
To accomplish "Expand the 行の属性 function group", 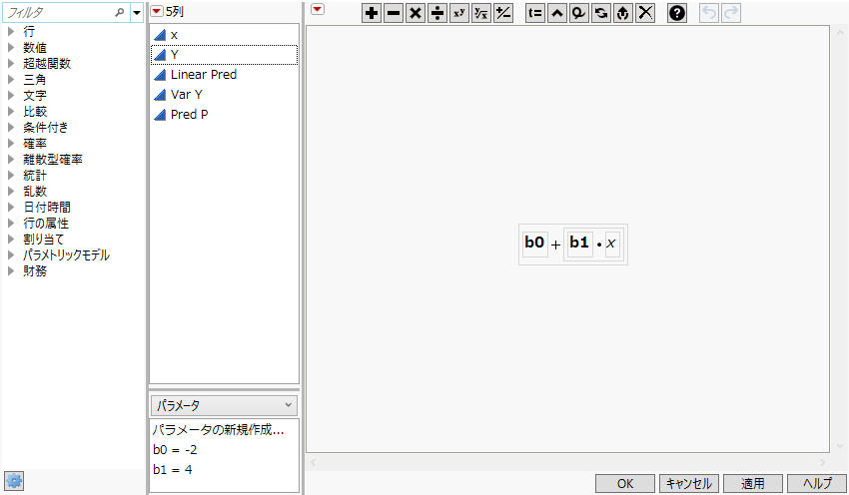I will (11, 223).
